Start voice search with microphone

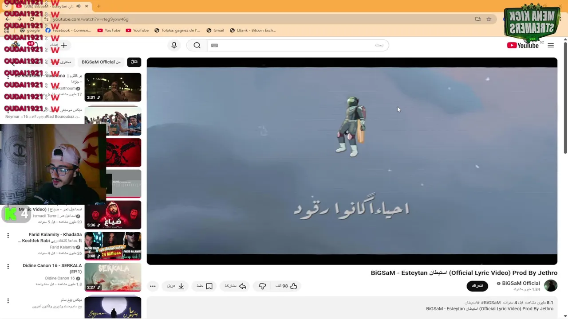coord(174,45)
